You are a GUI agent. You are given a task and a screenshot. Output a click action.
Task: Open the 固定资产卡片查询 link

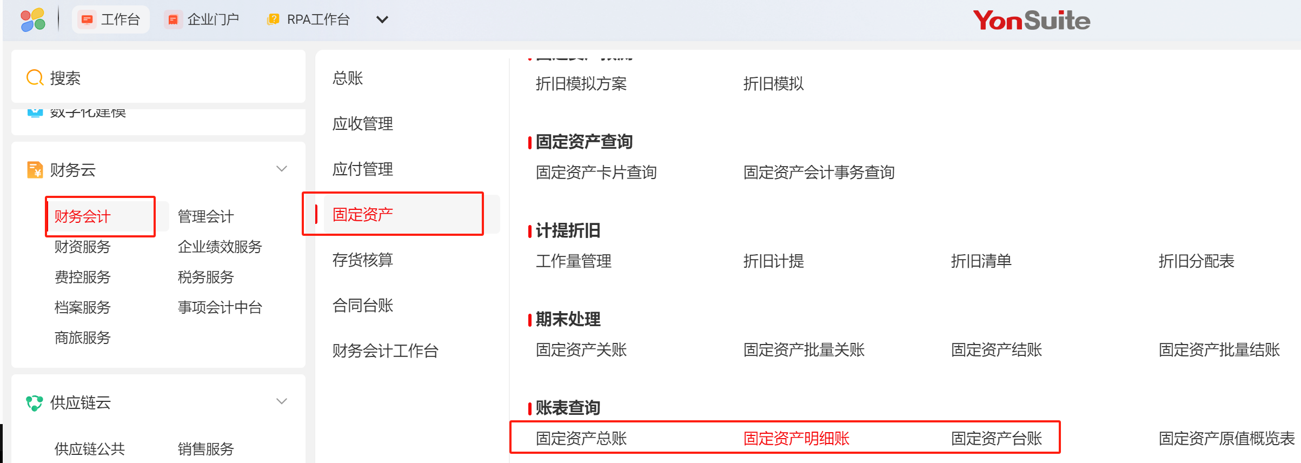(596, 172)
